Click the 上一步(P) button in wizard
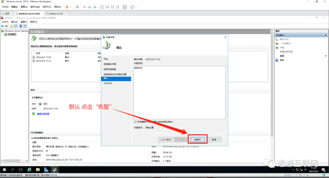This screenshot has height=178, width=329. click(x=165, y=139)
